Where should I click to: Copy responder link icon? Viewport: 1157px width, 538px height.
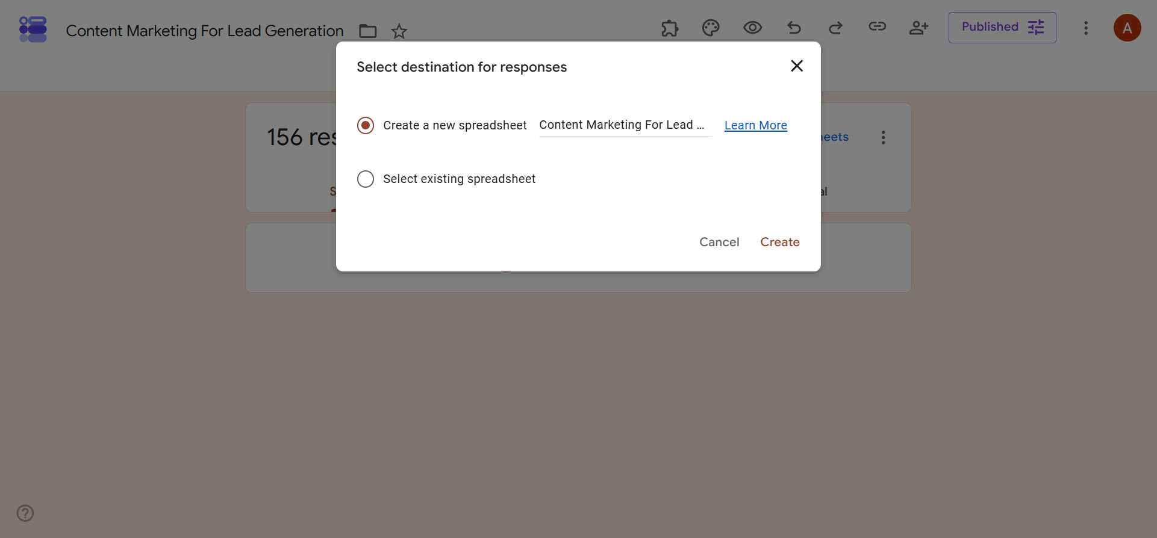[x=877, y=26]
